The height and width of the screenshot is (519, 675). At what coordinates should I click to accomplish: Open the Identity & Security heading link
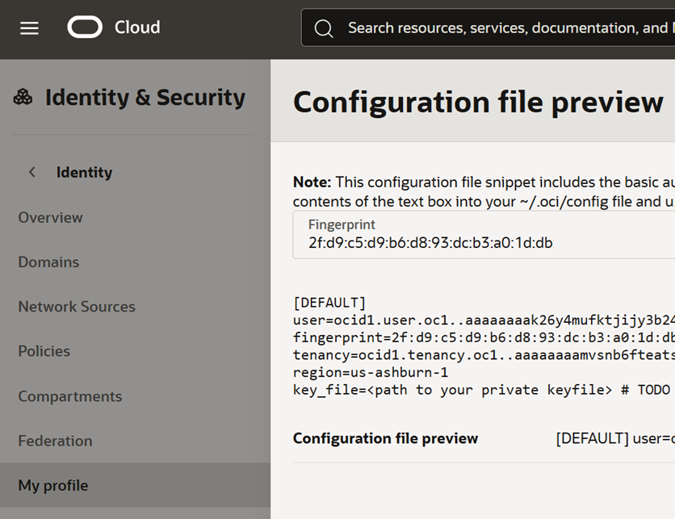145,98
